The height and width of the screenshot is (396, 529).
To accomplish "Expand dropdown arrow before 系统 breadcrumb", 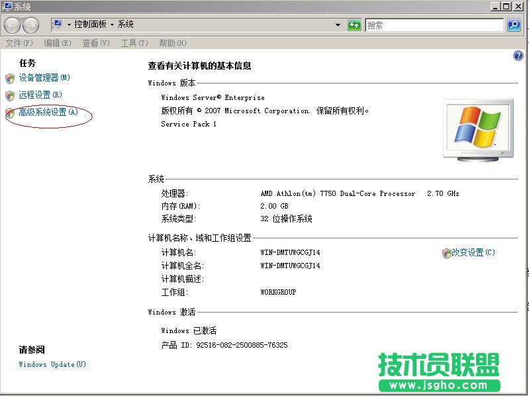I will coord(112,25).
